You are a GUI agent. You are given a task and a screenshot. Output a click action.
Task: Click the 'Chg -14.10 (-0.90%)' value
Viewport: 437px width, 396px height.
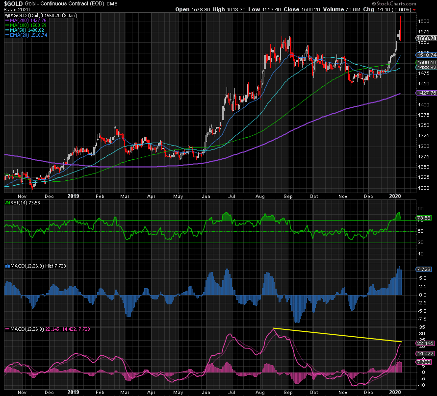click(387, 9)
